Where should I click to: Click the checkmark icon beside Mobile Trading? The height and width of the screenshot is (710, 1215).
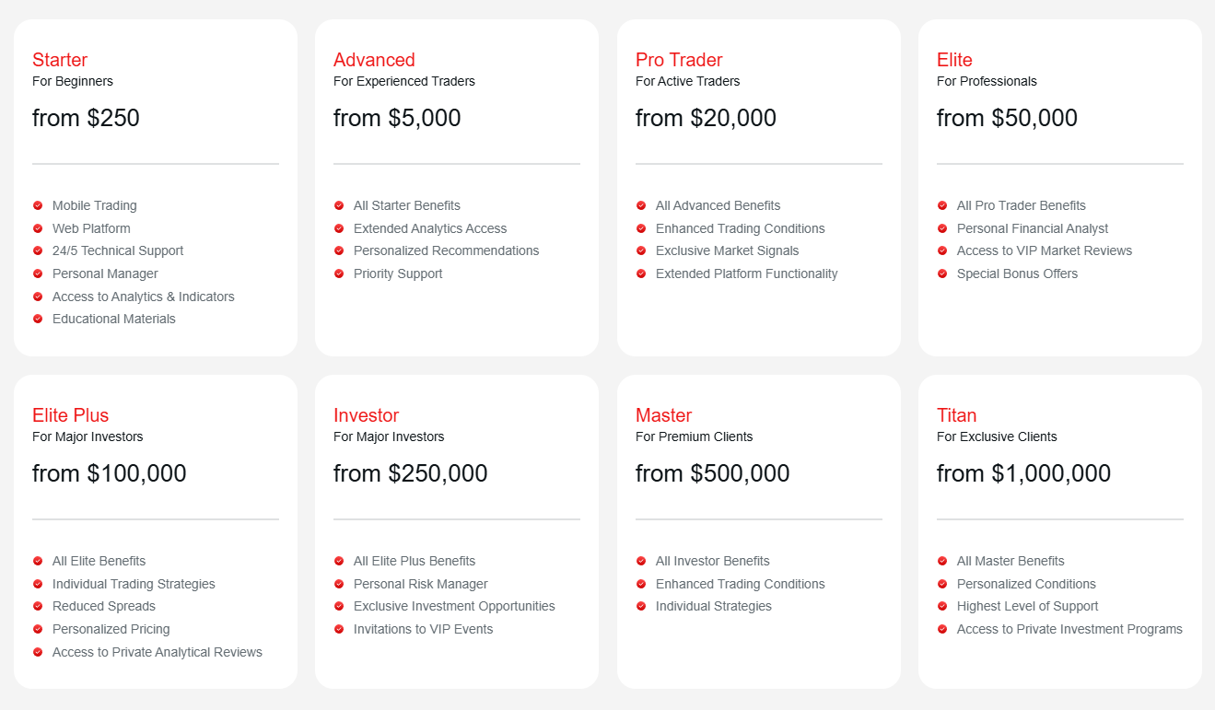point(38,205)
